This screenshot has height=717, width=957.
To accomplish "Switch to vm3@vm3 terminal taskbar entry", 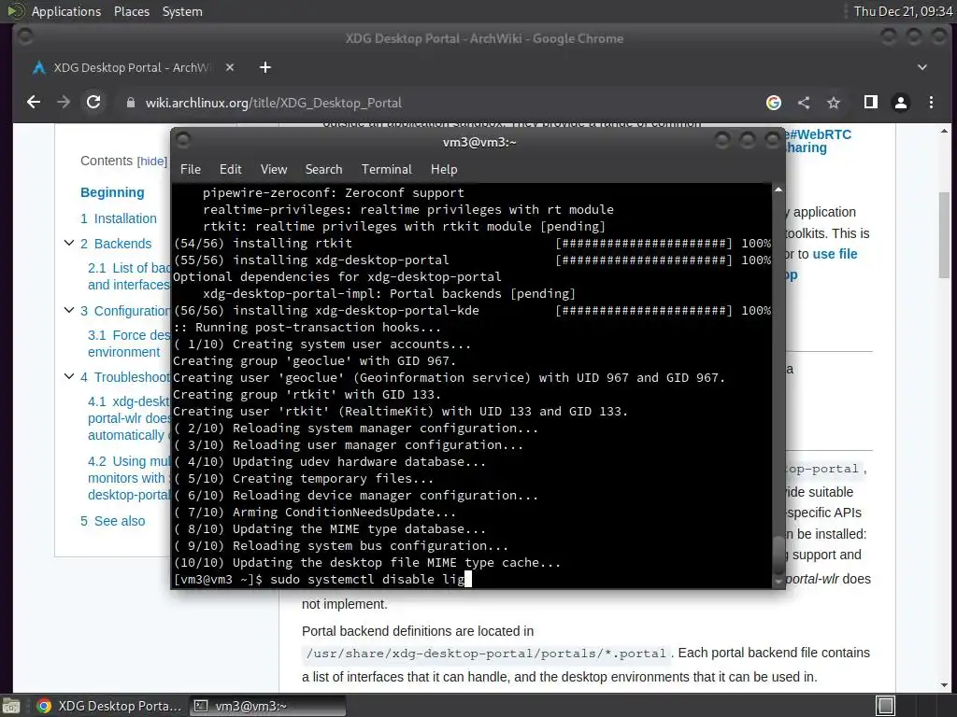I will (x=267, y=706).
